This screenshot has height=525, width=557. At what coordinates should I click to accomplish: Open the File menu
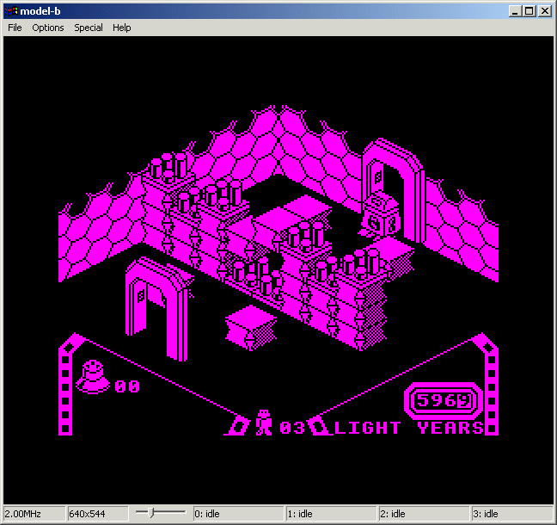coord(15,28)
